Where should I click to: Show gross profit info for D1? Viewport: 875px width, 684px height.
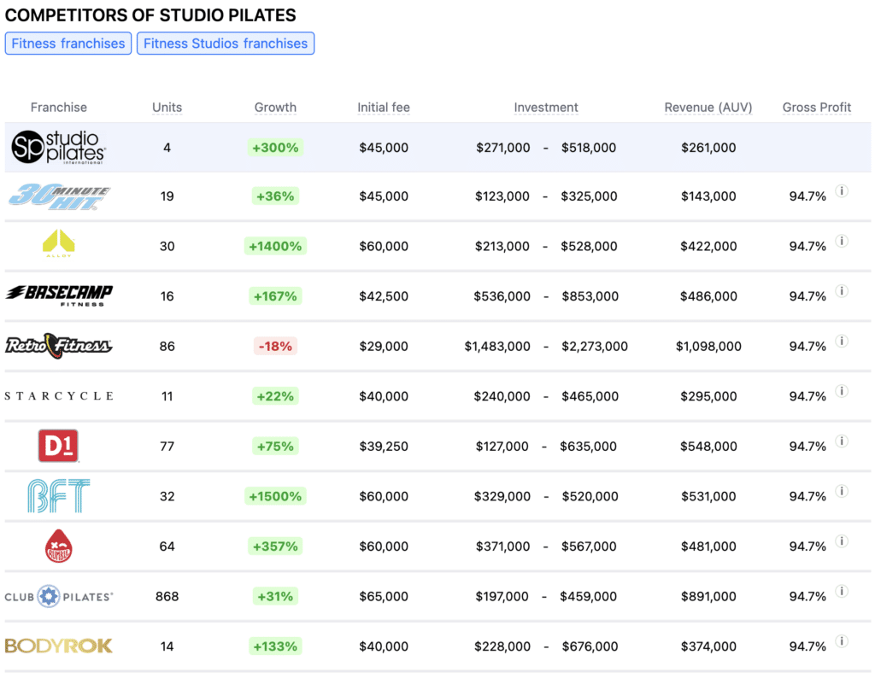[x=842, y=441]
